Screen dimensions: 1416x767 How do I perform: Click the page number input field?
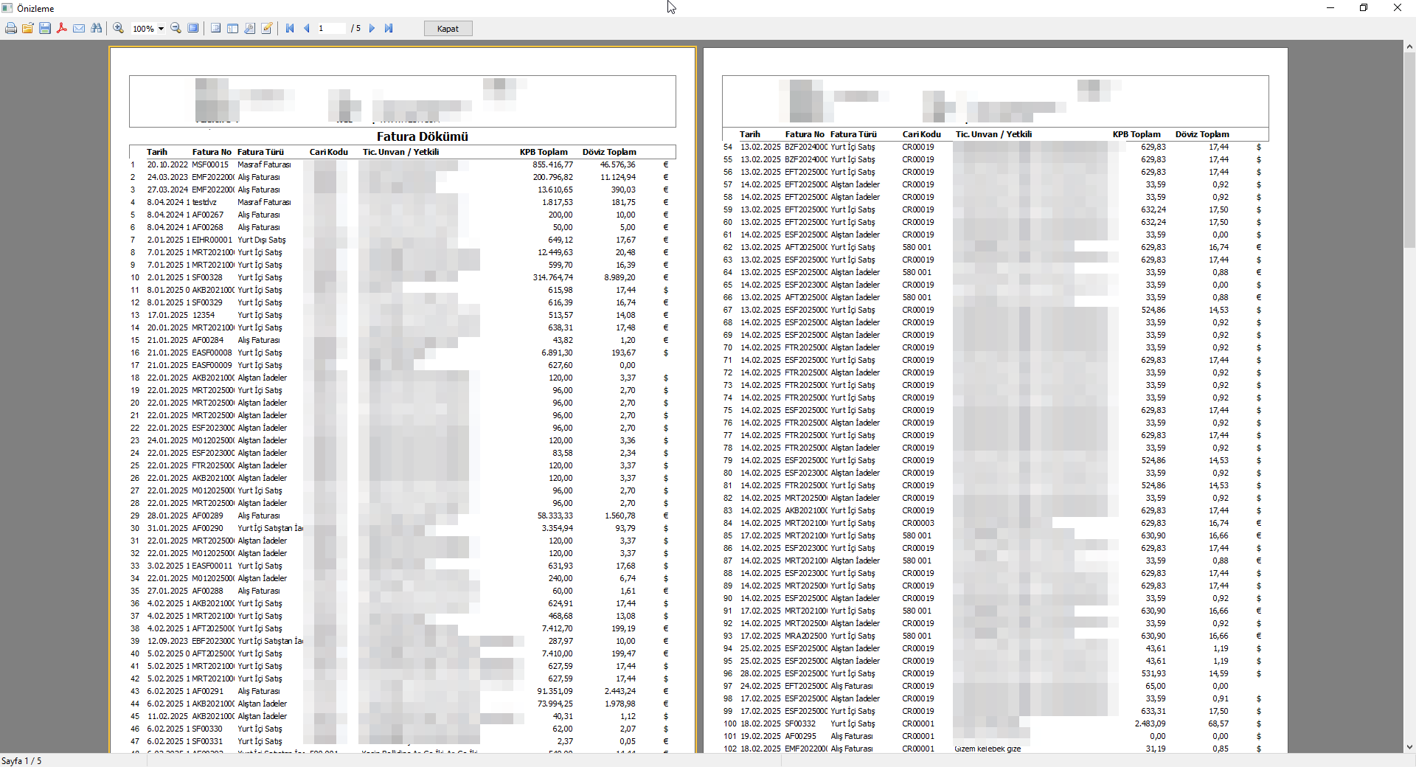[x=331, y=28]
